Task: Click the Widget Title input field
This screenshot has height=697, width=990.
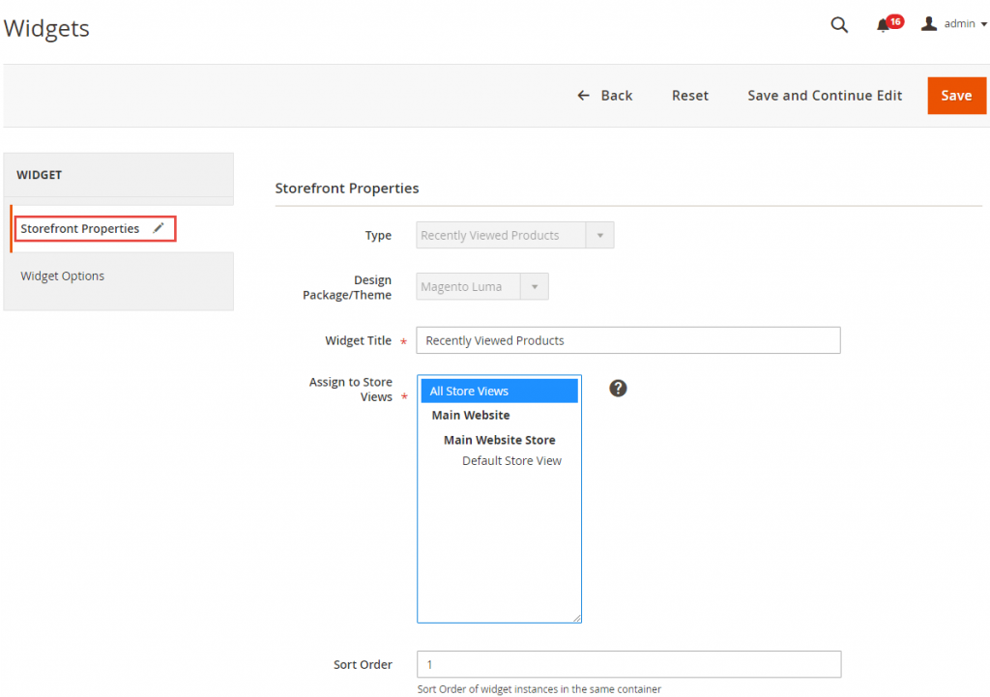Action: pyautogui.click(x=627, y=340)
